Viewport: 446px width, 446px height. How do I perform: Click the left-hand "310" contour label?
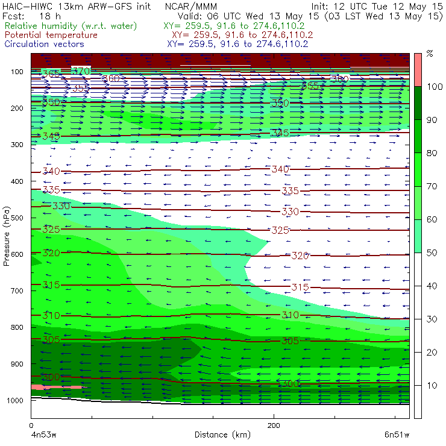pos(51,315)
